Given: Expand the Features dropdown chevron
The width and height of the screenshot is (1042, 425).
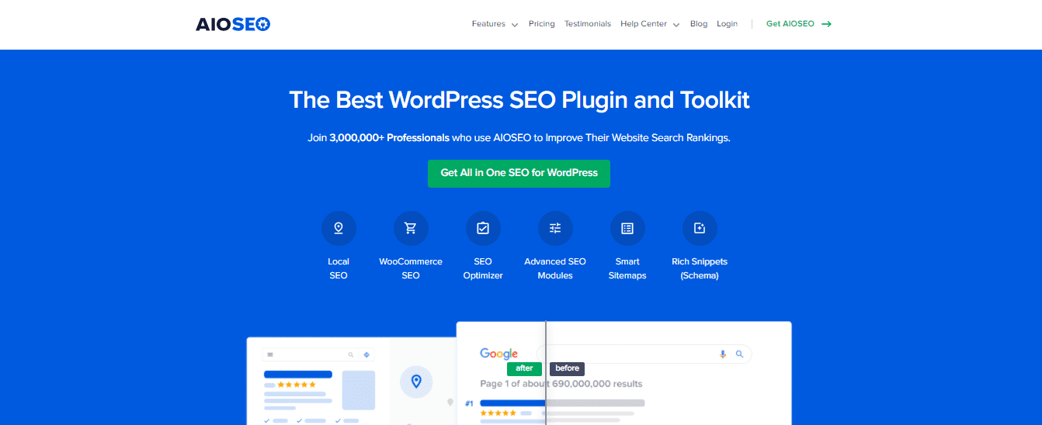Looking at the screenshot, I should pos(514,25).
